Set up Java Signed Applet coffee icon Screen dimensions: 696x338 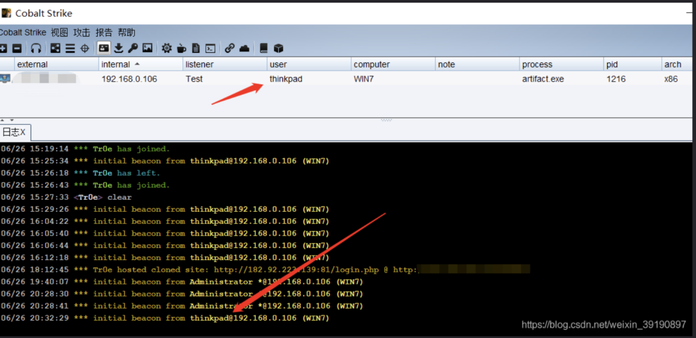(182, 48)
